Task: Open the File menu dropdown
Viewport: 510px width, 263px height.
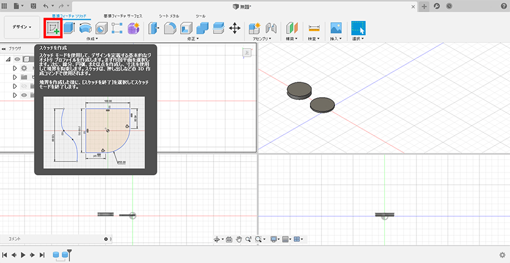Action: (19, 6)
